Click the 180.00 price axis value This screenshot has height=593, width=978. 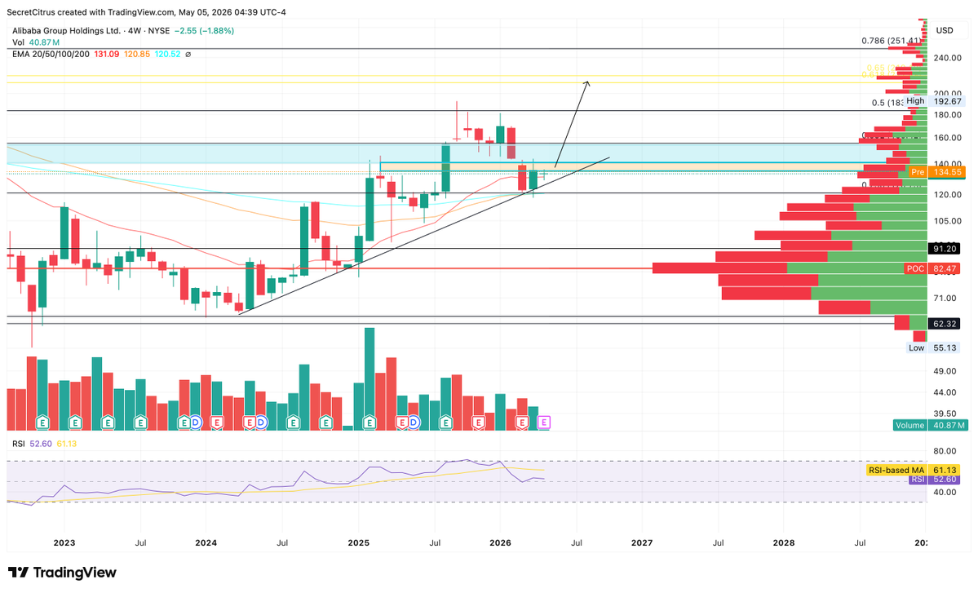[x=948, y=115]
